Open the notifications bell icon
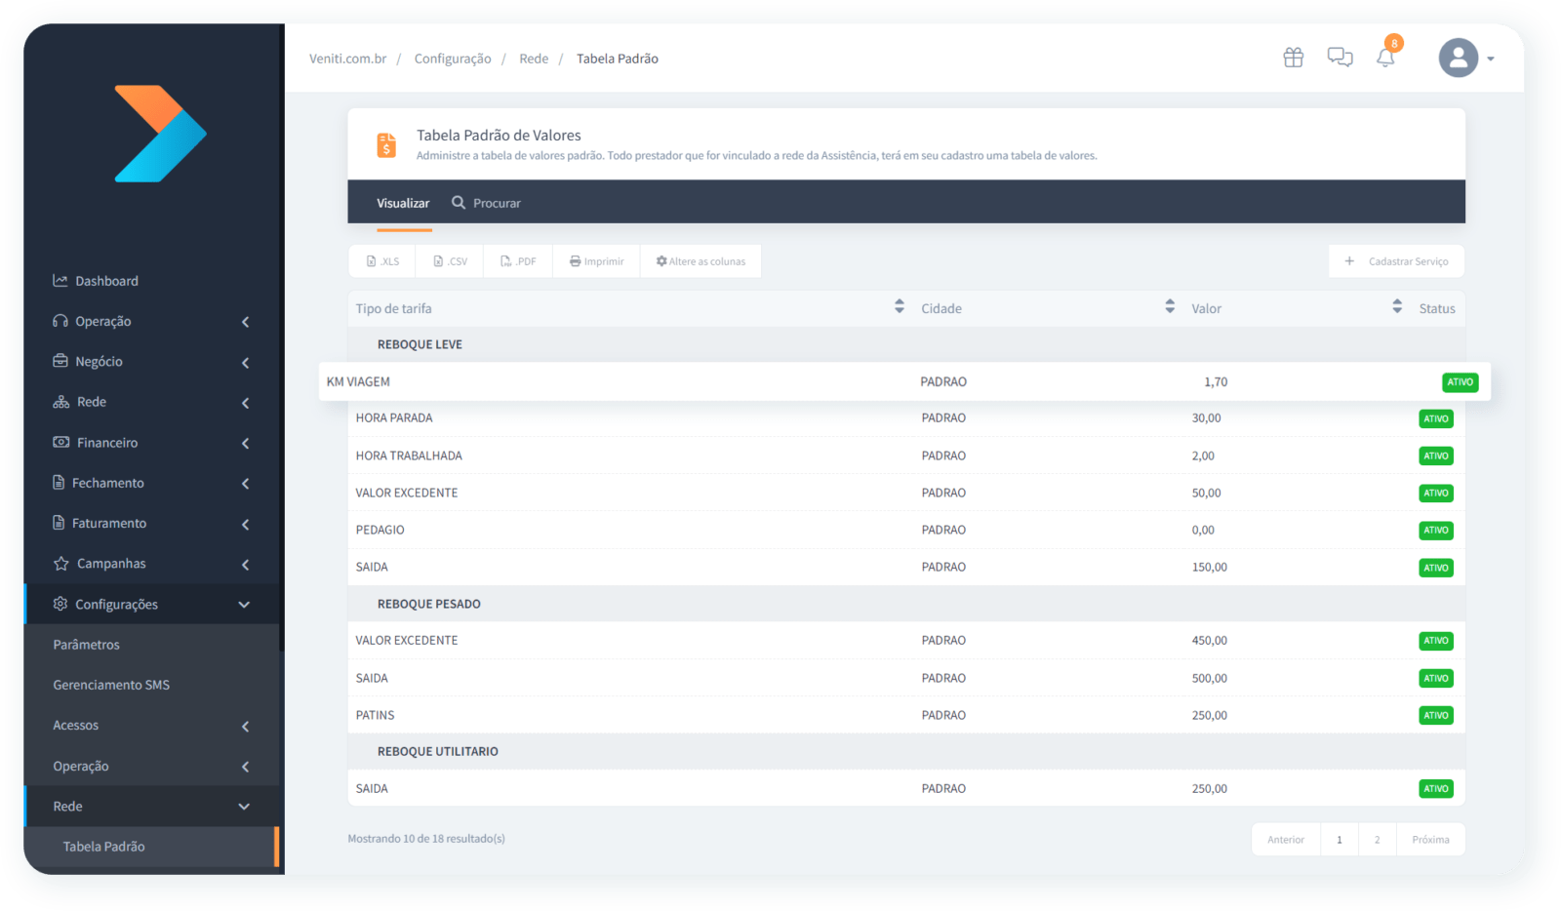This screenshot has height=911, width=1561. [1385, 58]
